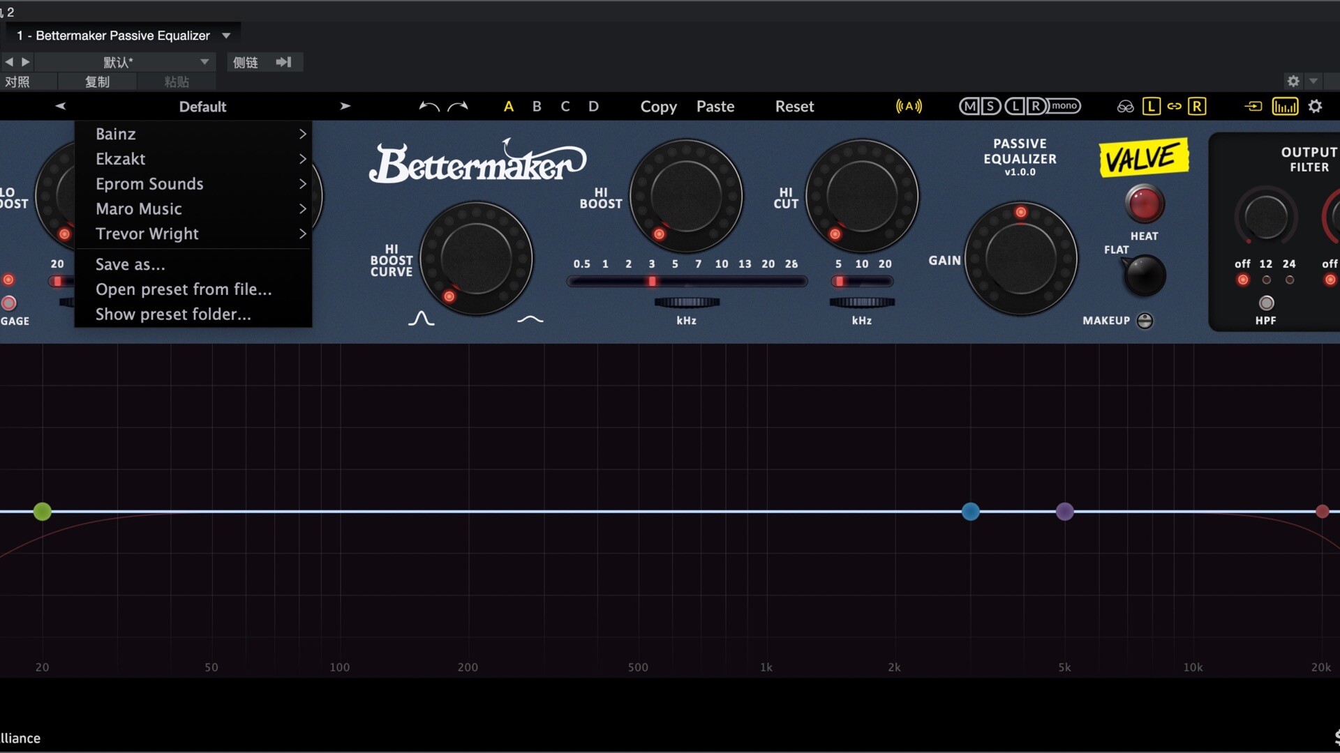Image resolution: width=1340 pixels, height=753 pixels.
Task: Click the Reset button
Action: tap(794, 107)
